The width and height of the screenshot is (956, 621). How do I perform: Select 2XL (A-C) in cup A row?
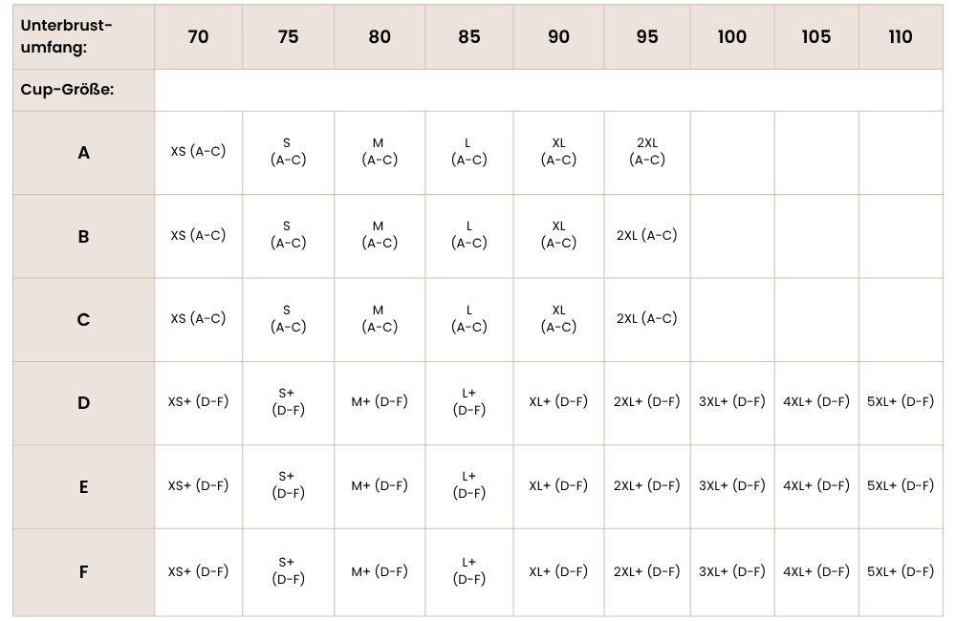click(x=647, y=151)
